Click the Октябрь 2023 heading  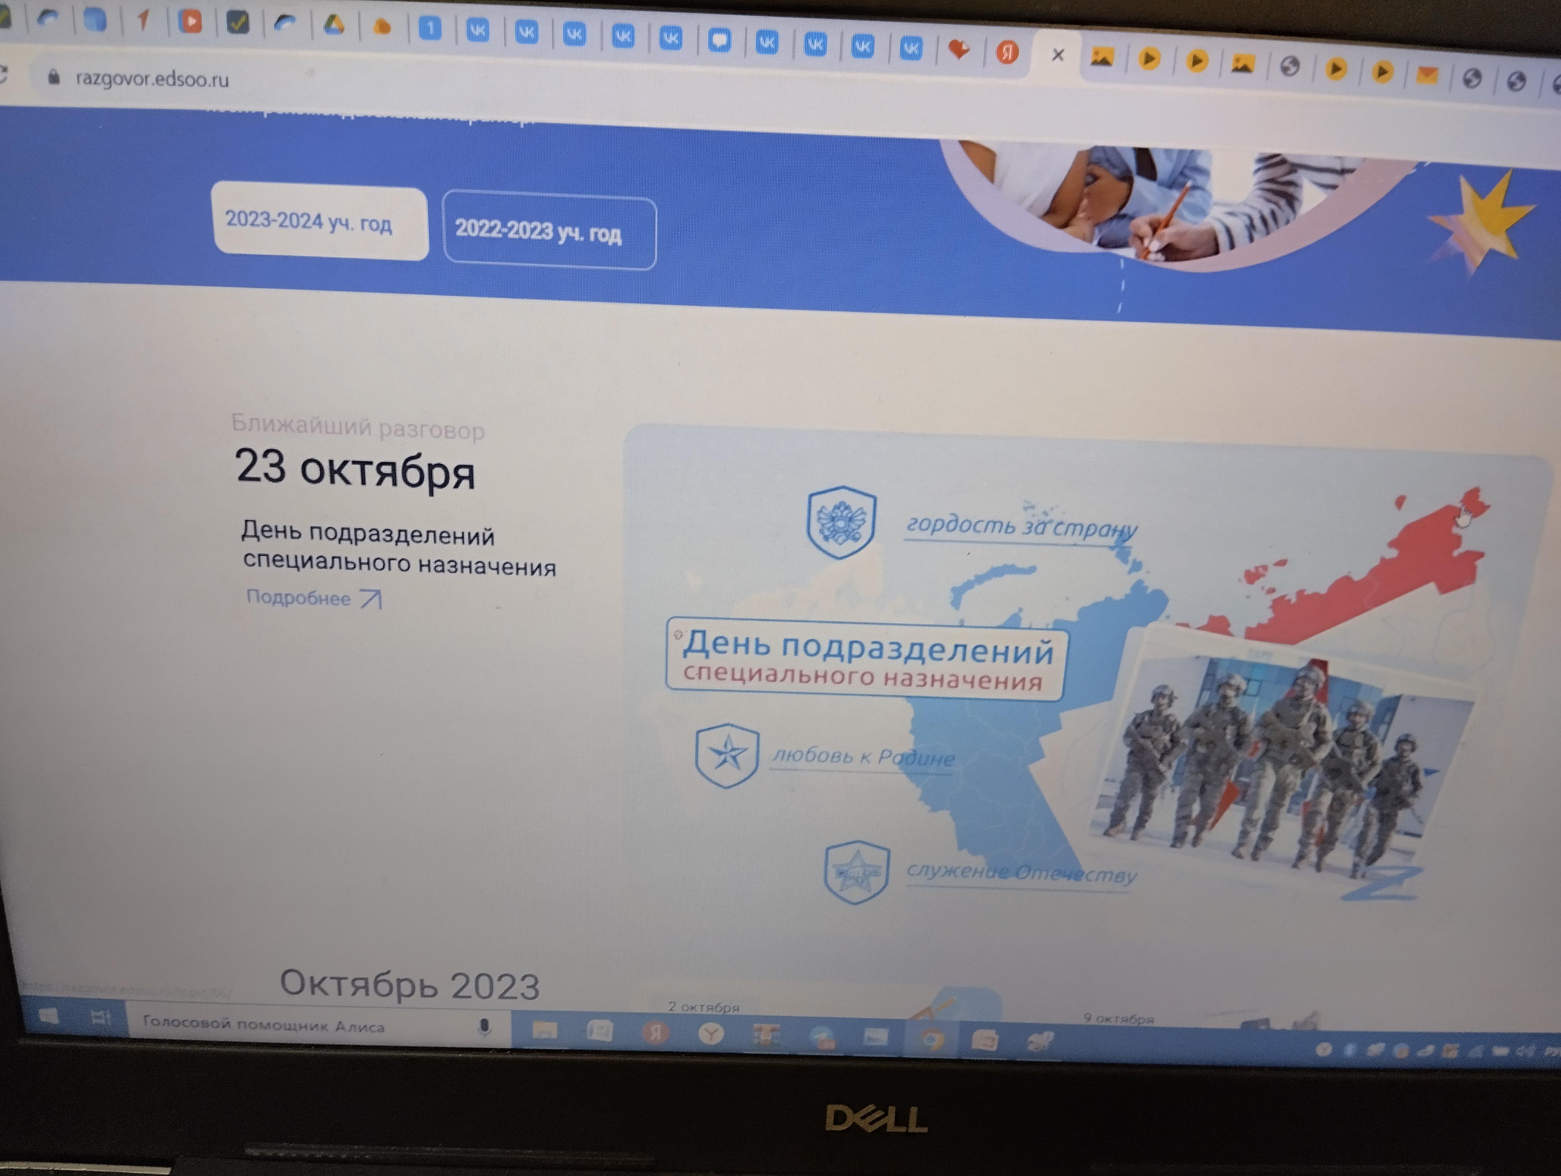(410, 985)
